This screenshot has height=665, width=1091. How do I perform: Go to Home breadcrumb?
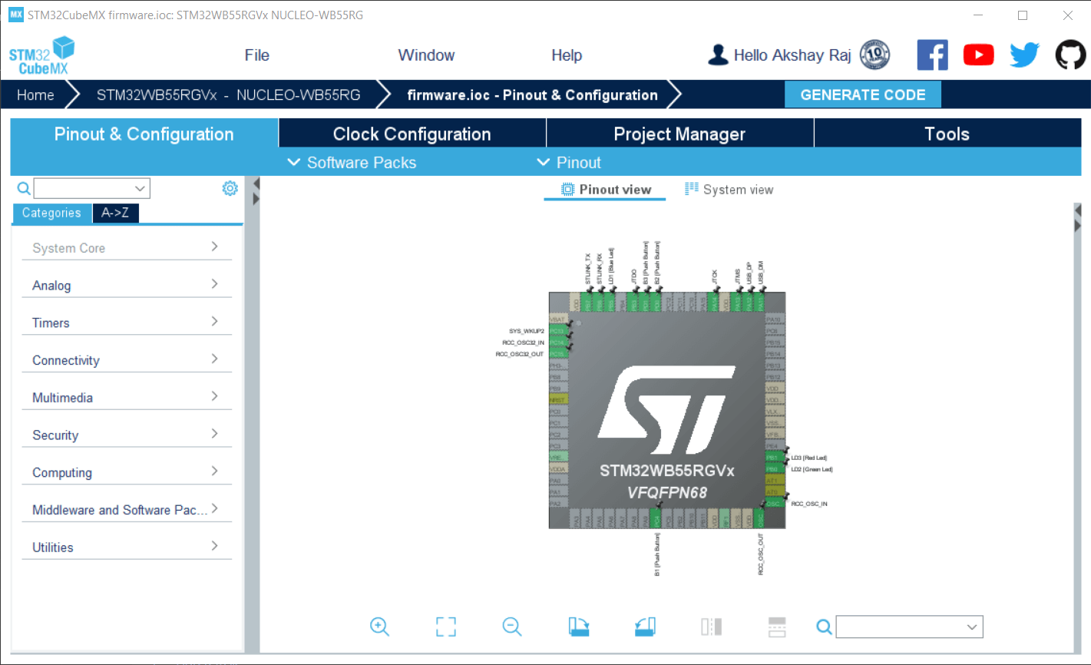click(x=35, y=95)
